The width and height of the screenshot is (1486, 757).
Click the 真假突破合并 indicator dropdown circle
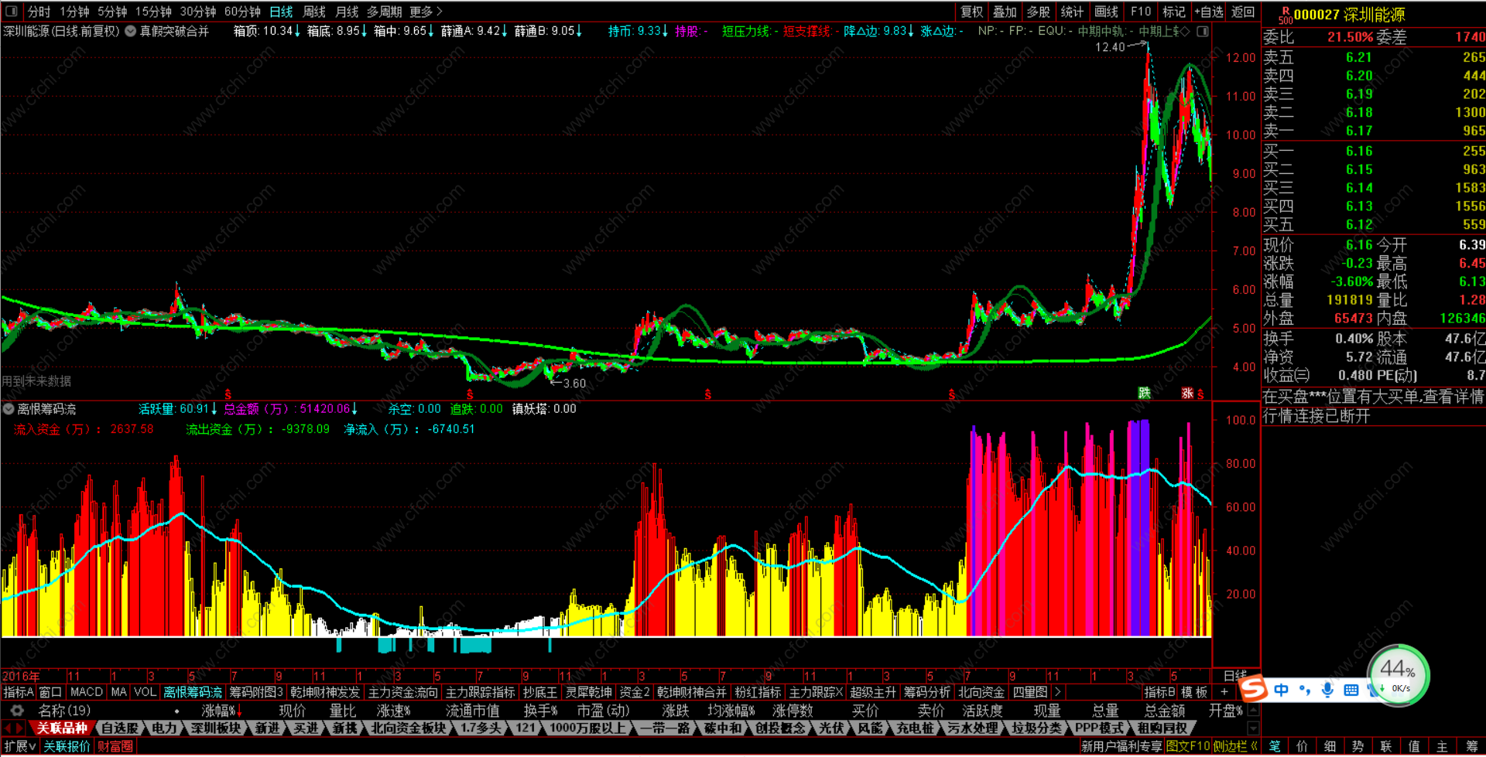[x=131, y=31]
